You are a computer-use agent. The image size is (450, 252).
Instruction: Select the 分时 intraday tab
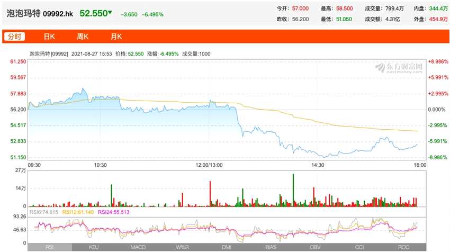[14, 37]
